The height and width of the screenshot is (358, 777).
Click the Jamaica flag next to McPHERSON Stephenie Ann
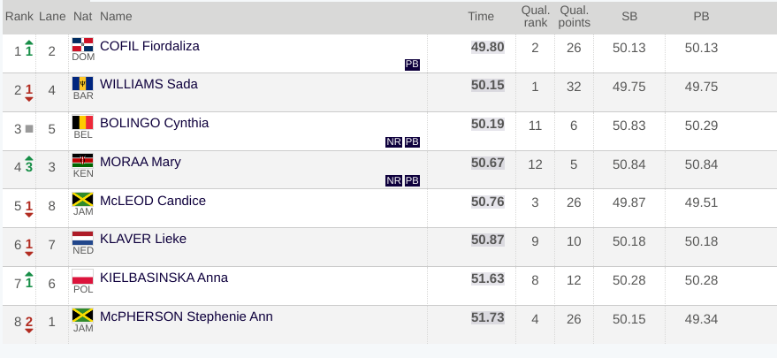83,316
